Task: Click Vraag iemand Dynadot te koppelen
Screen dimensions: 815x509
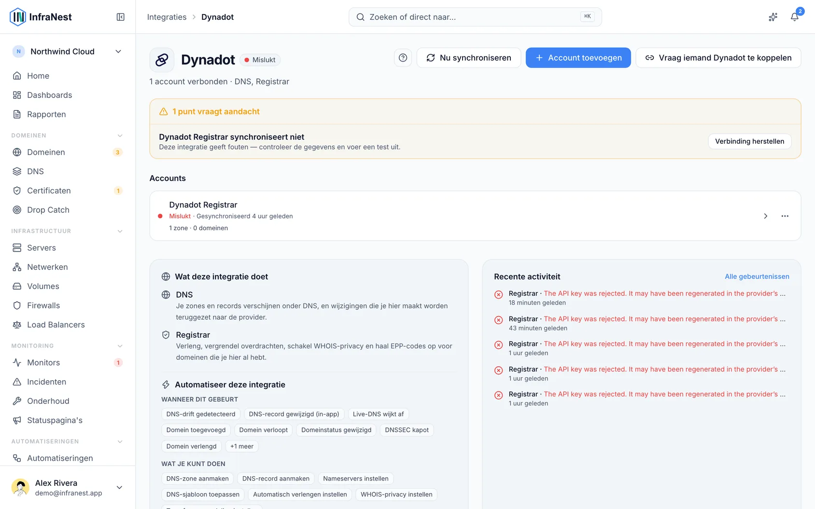Action: point(718,58)
